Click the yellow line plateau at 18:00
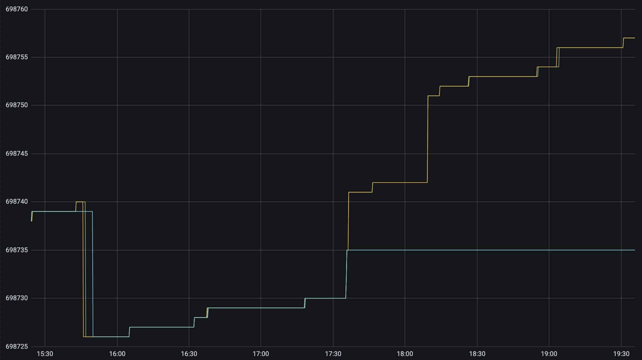The width and height of the screenshot is (642, 360). [x=405, y=183]
